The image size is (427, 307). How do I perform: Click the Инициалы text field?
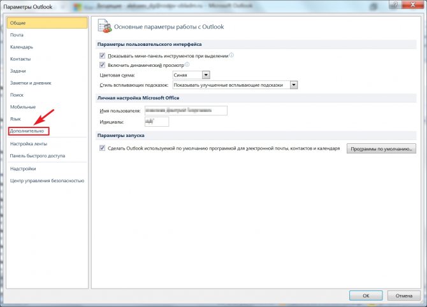[157, 122]
